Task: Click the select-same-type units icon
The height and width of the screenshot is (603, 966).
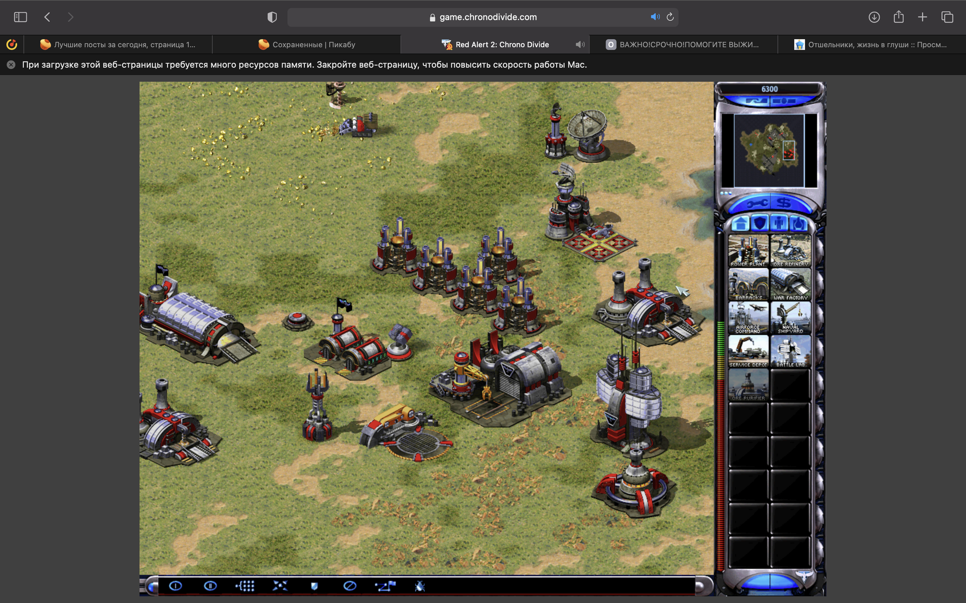Action: coord(245,586)
